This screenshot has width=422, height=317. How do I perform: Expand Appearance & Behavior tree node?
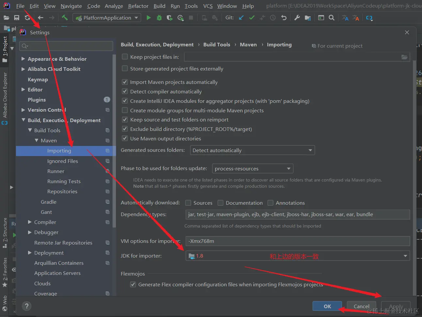23,59
